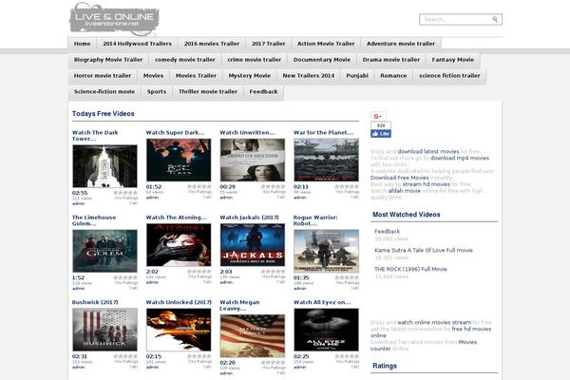Viewport: 570px width, 380px height.
Task: Open Bushwick poster thumbnail
Action: point(104,330)
